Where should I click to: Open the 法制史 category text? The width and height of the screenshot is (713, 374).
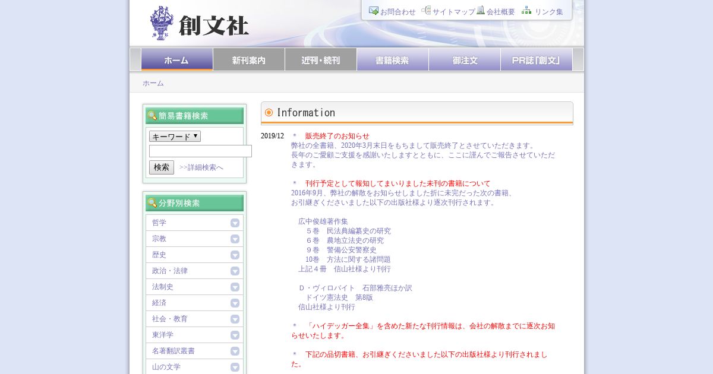163,287
